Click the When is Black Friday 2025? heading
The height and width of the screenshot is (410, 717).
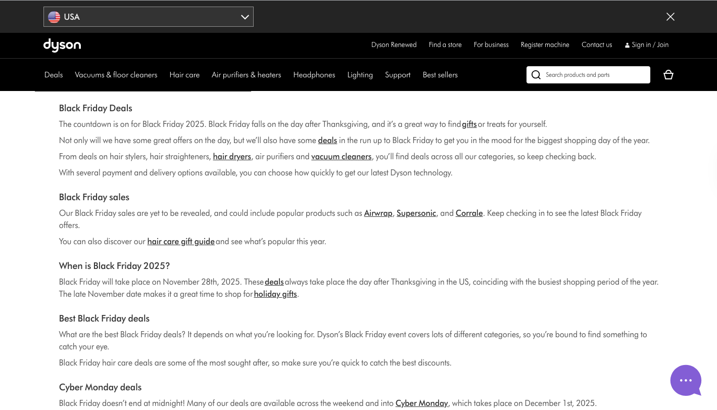114,266
